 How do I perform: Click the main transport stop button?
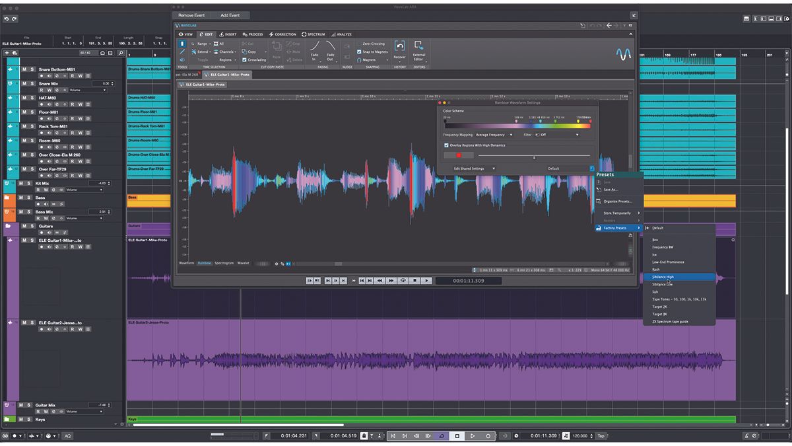click(457, 436)
